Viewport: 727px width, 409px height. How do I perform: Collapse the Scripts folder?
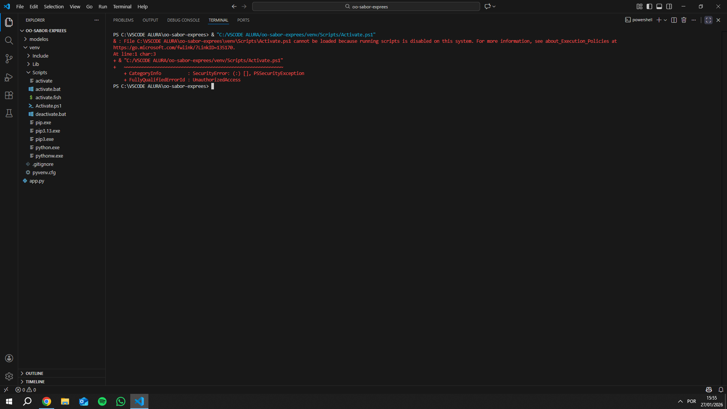point(39,72)
